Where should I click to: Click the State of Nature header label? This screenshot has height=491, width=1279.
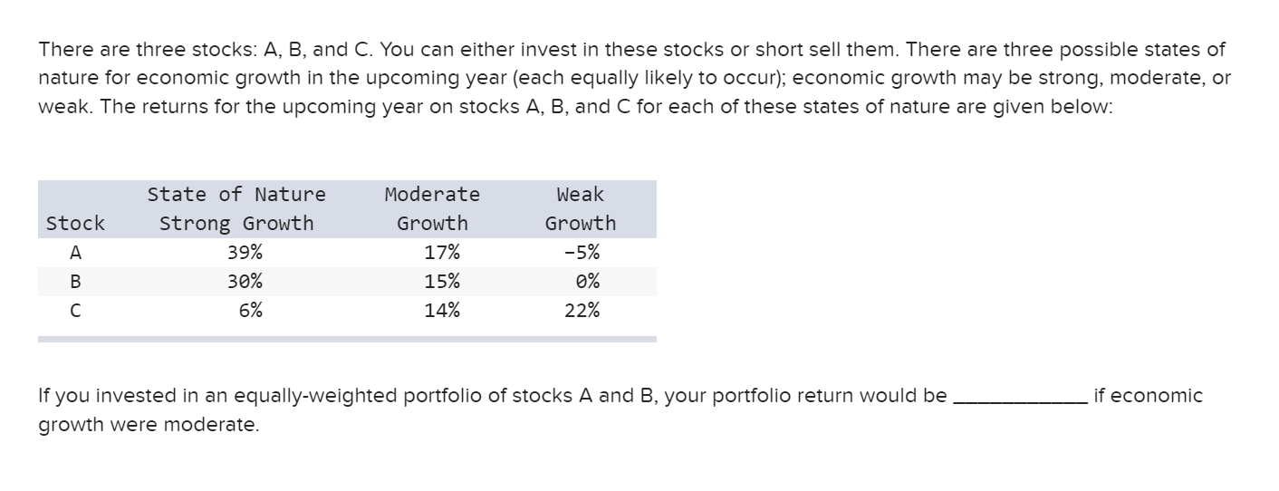click(236, 194)
